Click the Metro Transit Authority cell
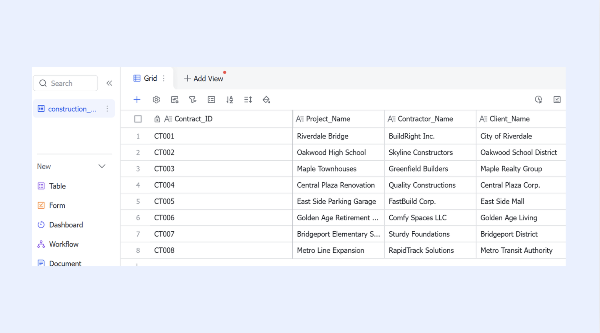The image size is (600, 333). click(521, 250)
